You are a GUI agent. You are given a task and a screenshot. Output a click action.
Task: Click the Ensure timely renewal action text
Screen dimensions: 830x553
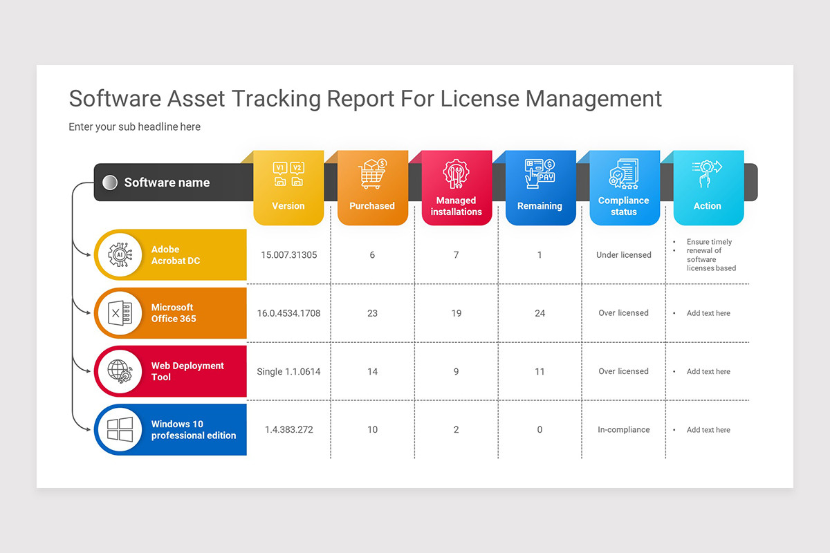[709, 255]
